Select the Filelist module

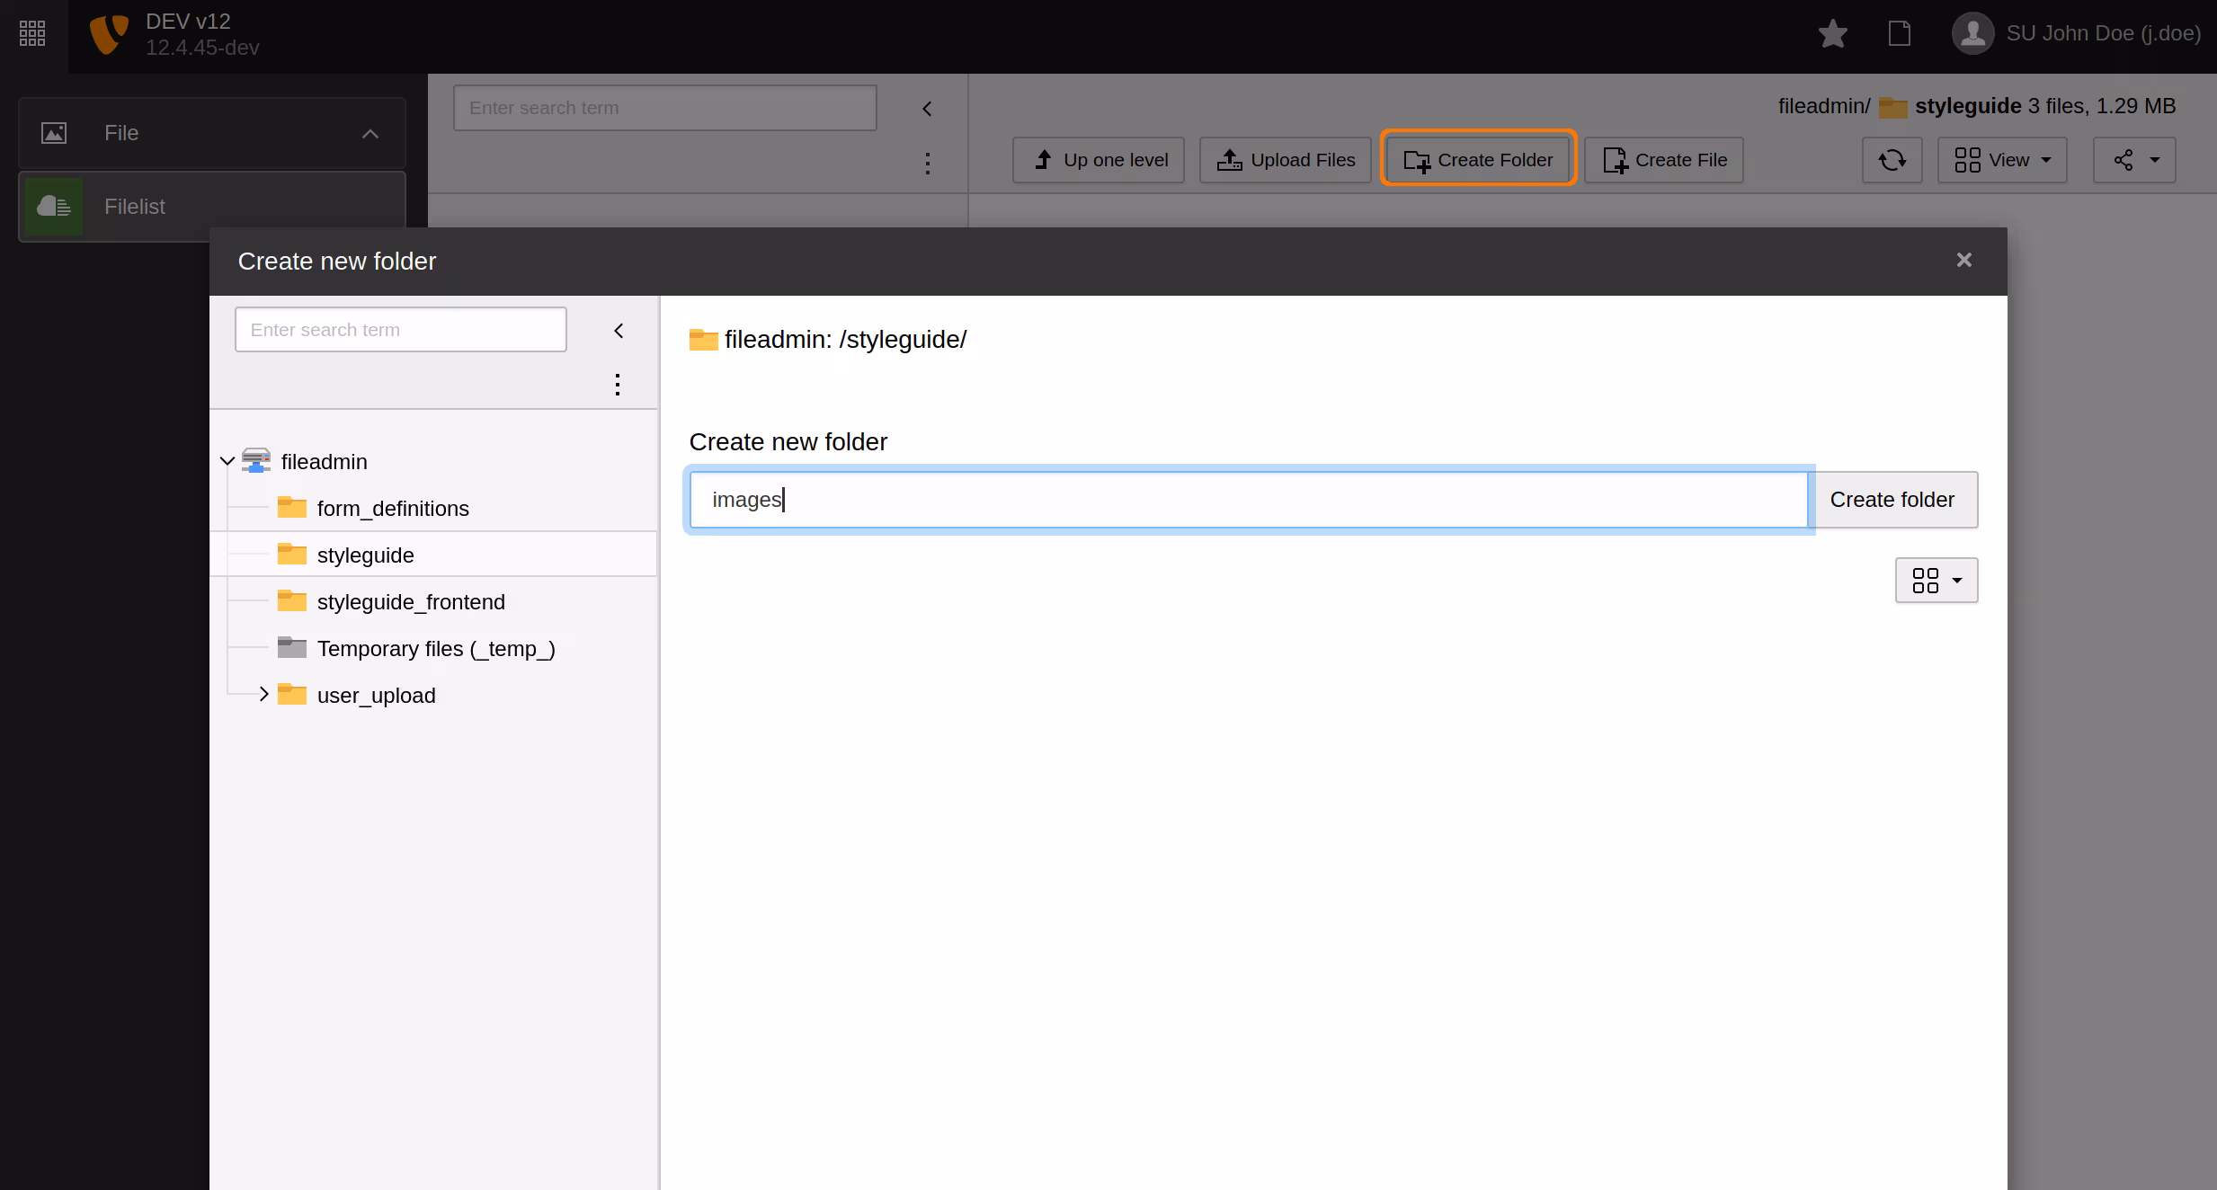[x=135, y=206]
